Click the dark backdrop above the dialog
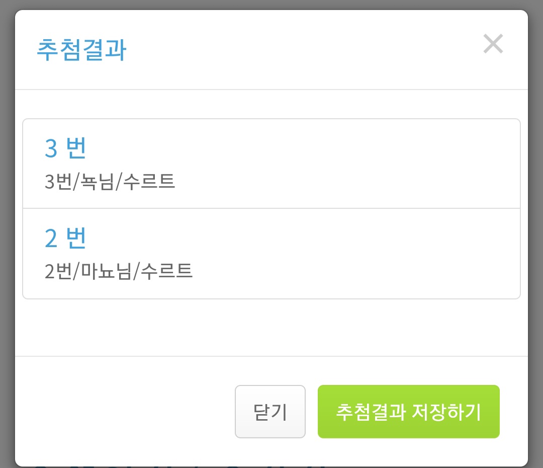Image resolution: width=543 pixels, height=468 pixels. click(x=271, y=5)
